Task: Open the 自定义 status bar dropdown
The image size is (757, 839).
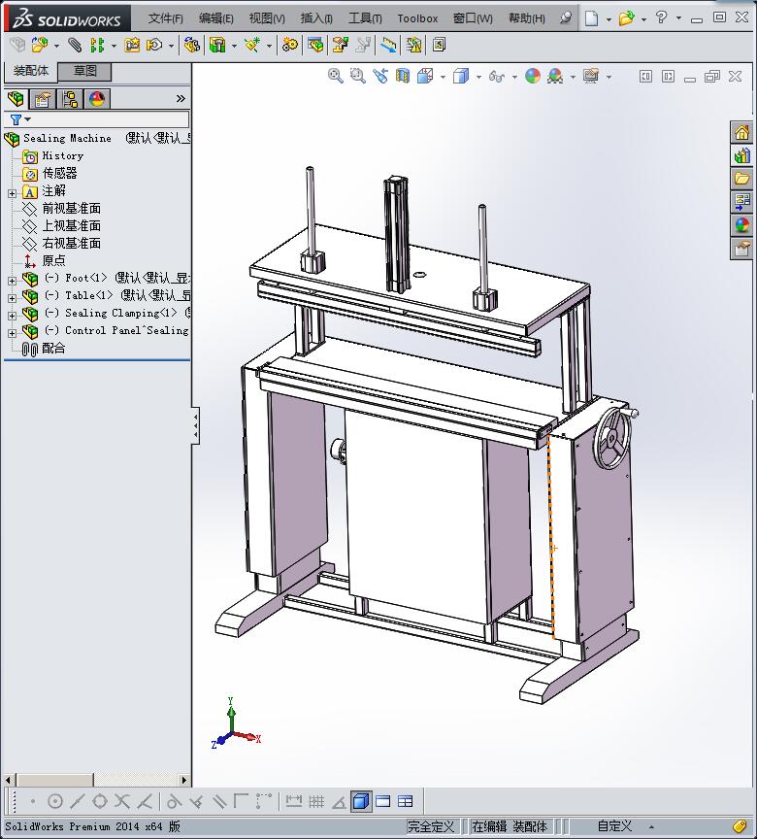Action: click(651, 826)
